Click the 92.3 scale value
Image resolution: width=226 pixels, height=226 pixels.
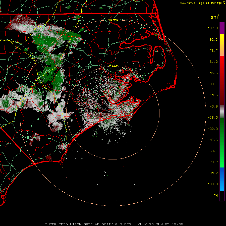[214, 39]
